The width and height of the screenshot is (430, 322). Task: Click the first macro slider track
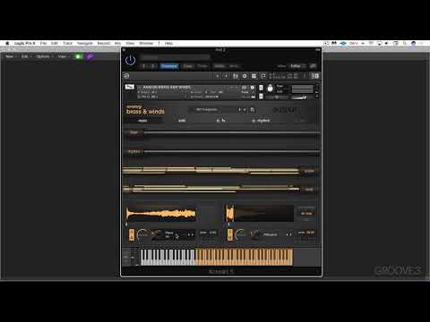click(231, 132)
